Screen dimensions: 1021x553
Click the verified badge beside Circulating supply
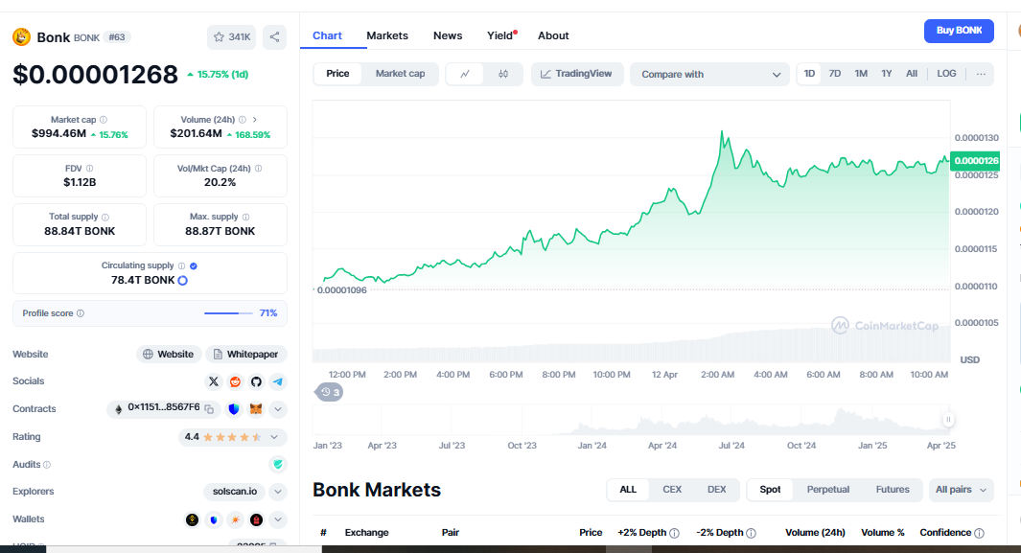[194, 265]
